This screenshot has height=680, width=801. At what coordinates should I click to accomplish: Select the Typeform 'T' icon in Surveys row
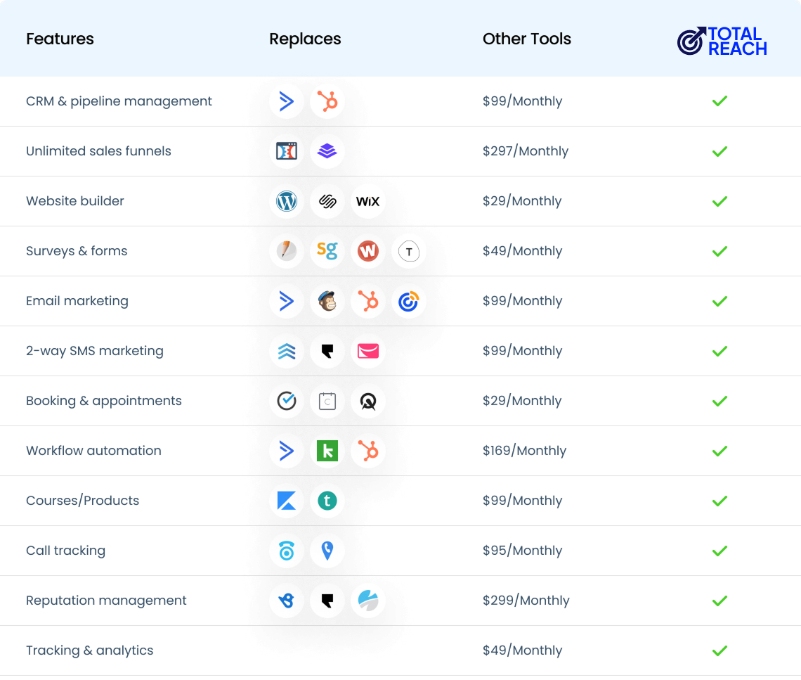click(x=408, y=252)
